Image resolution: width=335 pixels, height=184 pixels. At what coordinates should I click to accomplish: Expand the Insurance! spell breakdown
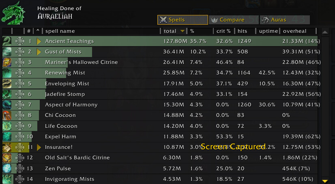[39, 147]
